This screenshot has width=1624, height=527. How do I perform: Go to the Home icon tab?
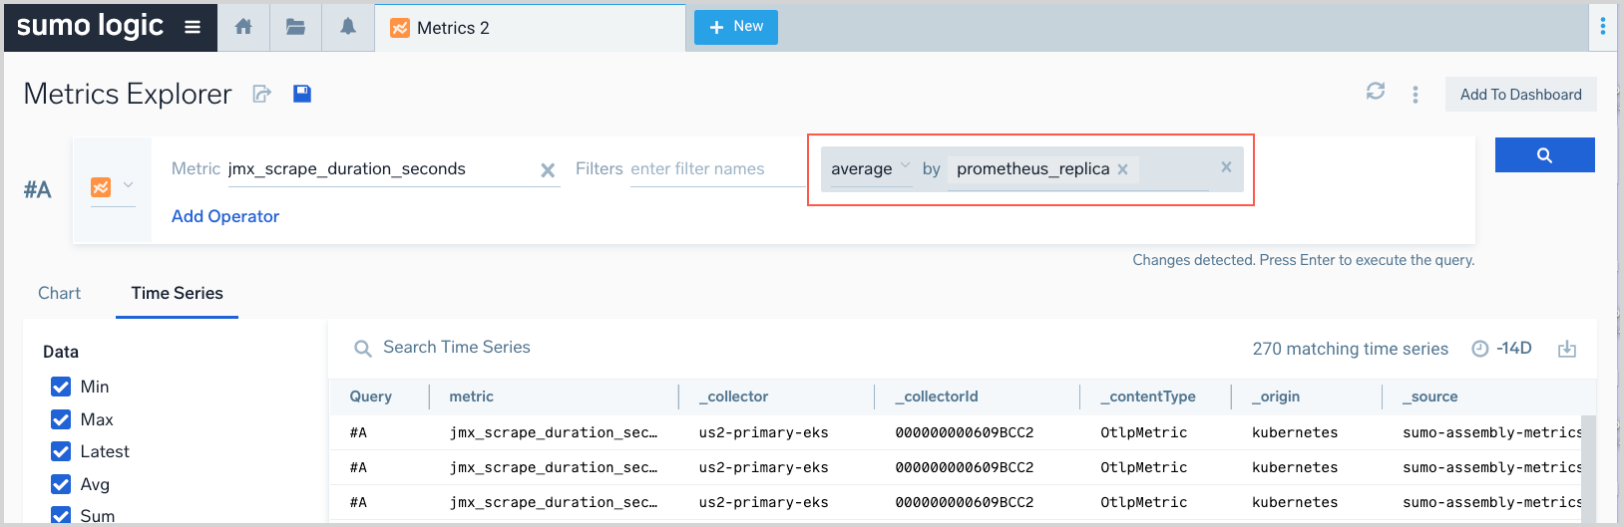point(243,27)
